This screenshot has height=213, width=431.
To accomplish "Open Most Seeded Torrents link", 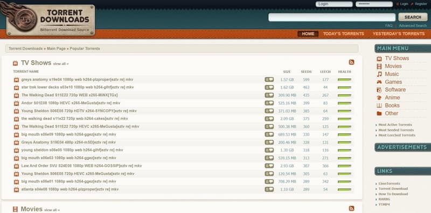I will coord(396,130).
